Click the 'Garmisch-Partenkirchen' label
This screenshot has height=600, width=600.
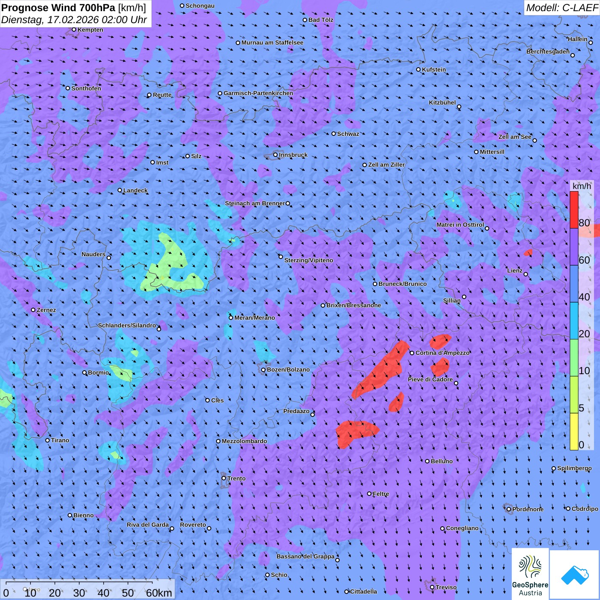click(258, 93)
